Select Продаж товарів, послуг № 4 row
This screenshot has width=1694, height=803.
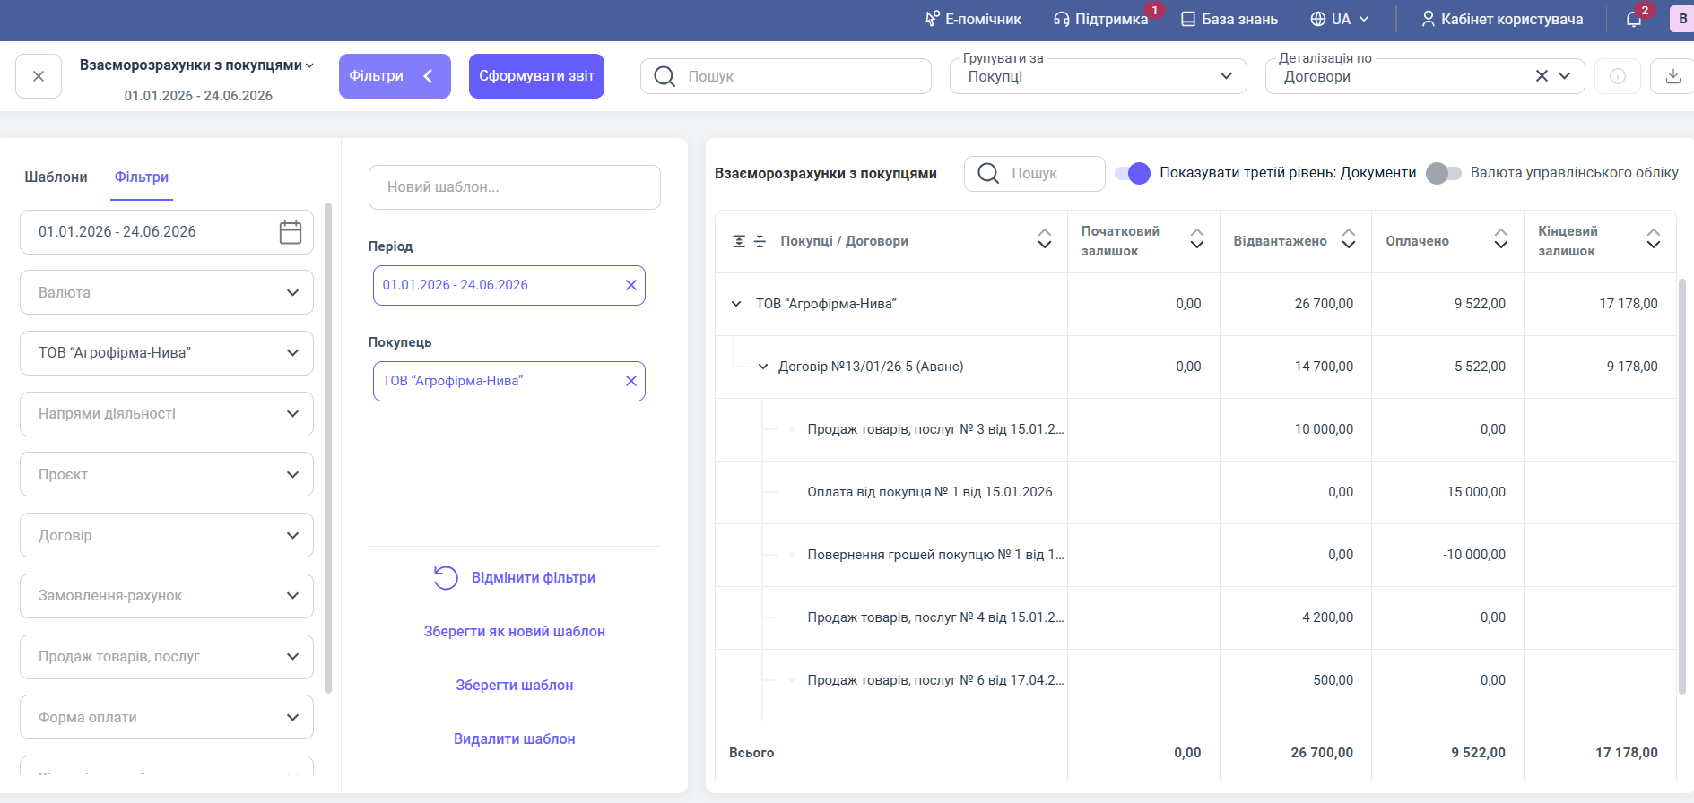point(1195,617)
